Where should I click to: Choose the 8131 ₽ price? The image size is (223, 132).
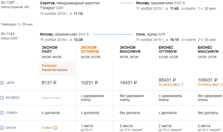(x=49, y=83)
